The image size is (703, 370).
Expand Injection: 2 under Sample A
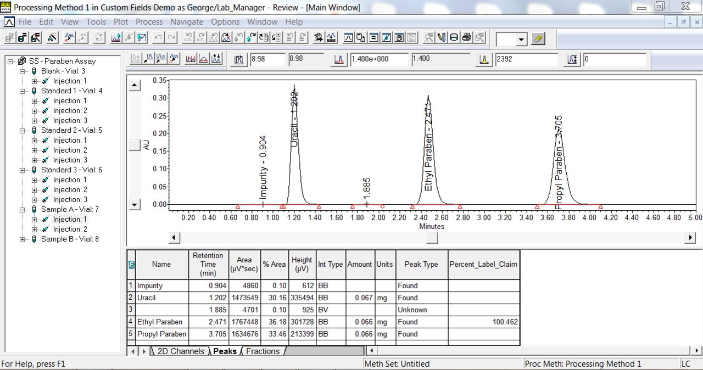(34, 229)
